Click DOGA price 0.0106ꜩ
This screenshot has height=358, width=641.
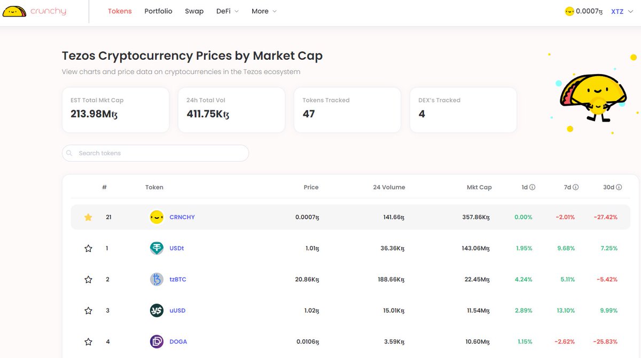point(307,341)
